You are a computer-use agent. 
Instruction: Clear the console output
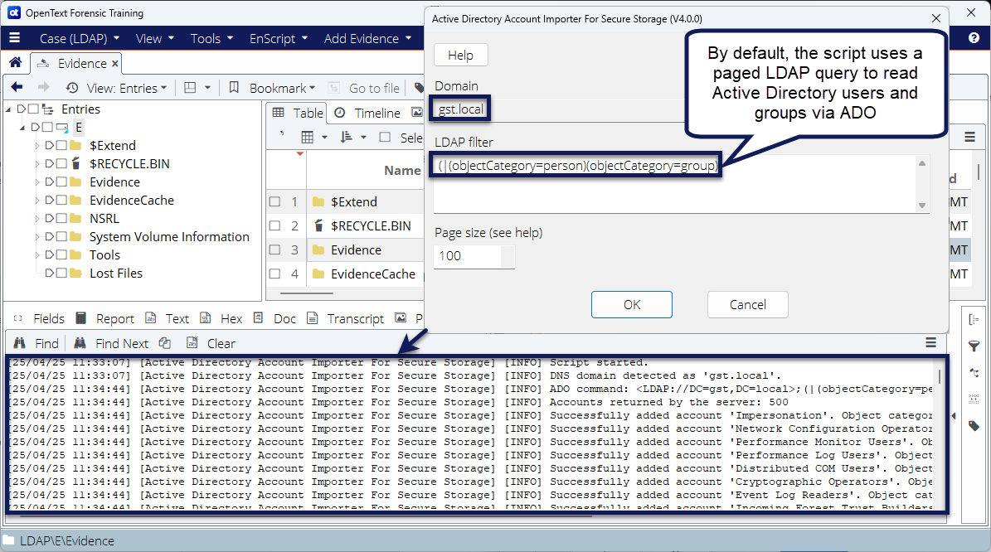pyautogui.click(x=221, y=343)
